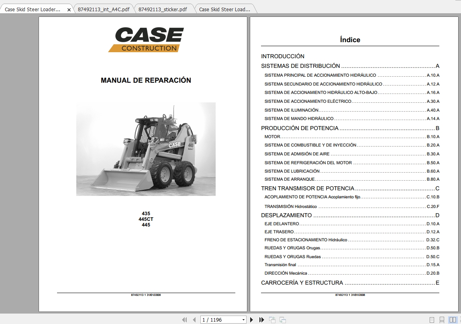Screen dimensions: 461x324
Task: Click the MANUAL DE REPARACIÓN title
Action: click(x=146, y=80)
